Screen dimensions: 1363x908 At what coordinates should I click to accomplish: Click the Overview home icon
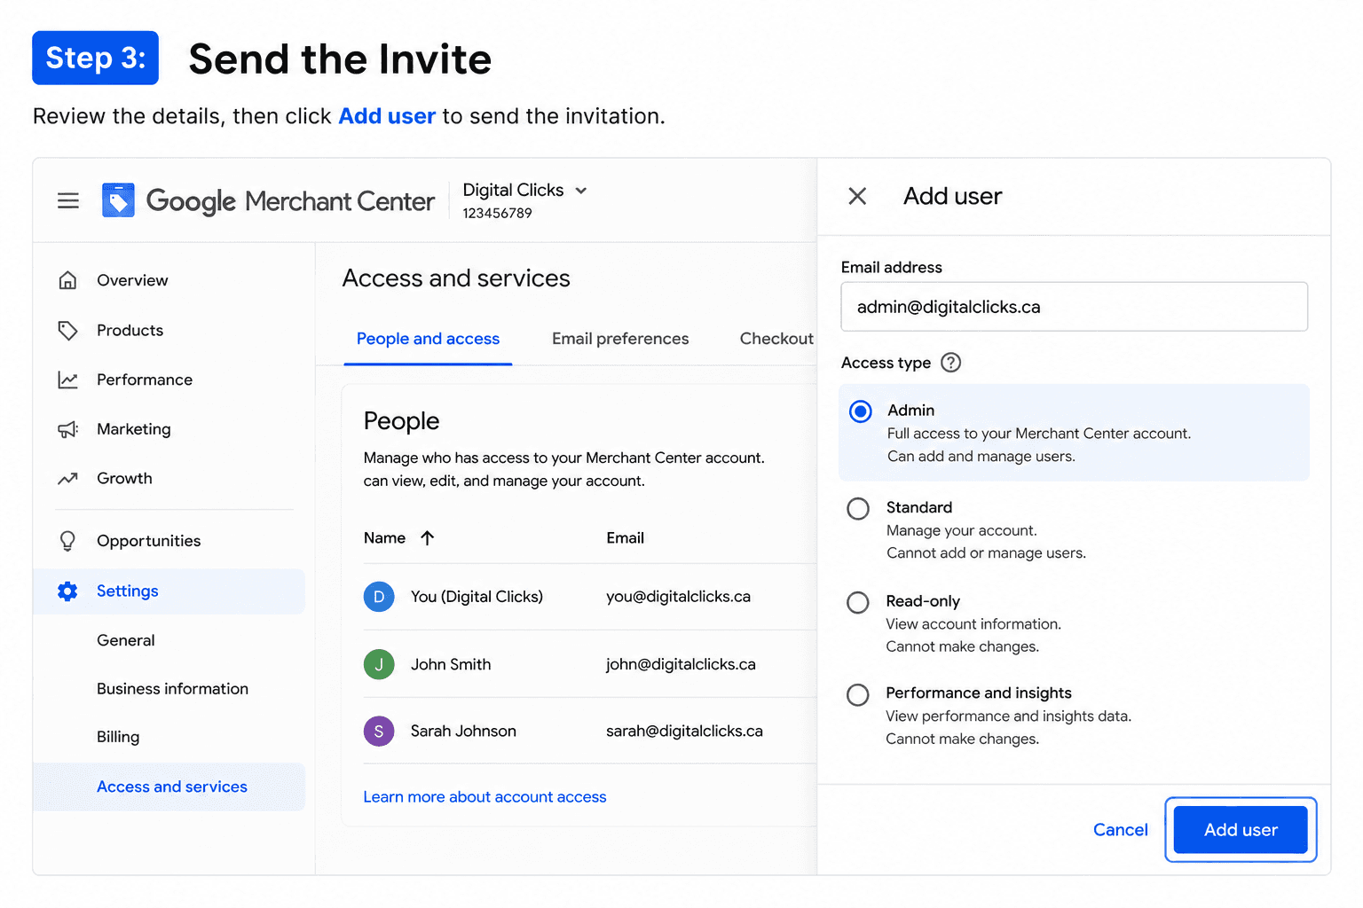point(67,280)
